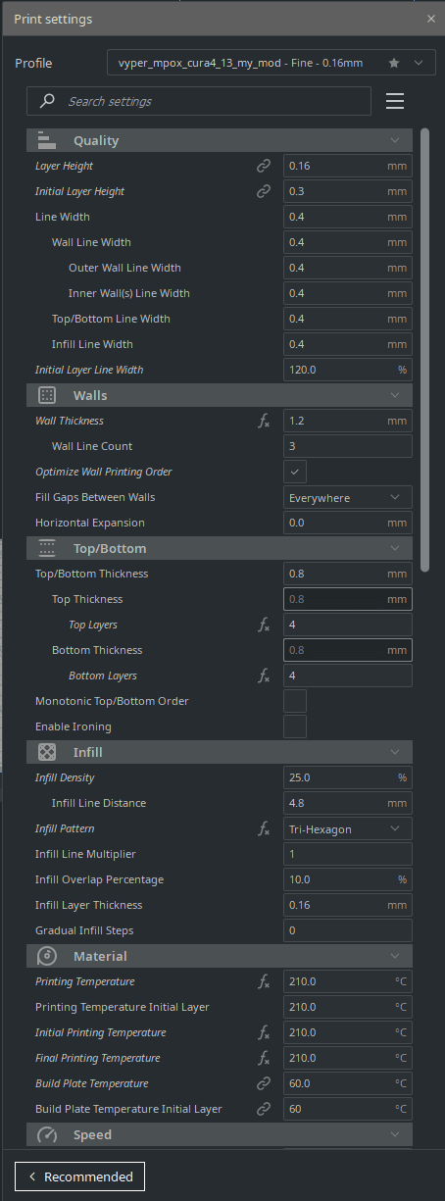Image resolution: width=445 pixels, height=1201 pixels.
Task: Click the Search settings field
Action: [x=199, y=101]
